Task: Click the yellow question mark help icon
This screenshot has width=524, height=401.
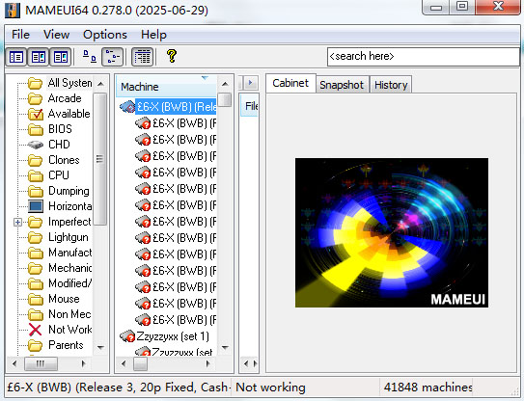Action: 172,56
